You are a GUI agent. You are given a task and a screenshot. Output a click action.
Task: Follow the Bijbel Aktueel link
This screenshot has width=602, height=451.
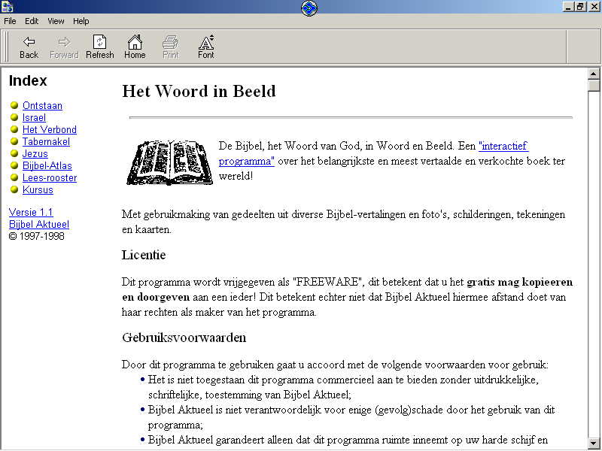39,224
